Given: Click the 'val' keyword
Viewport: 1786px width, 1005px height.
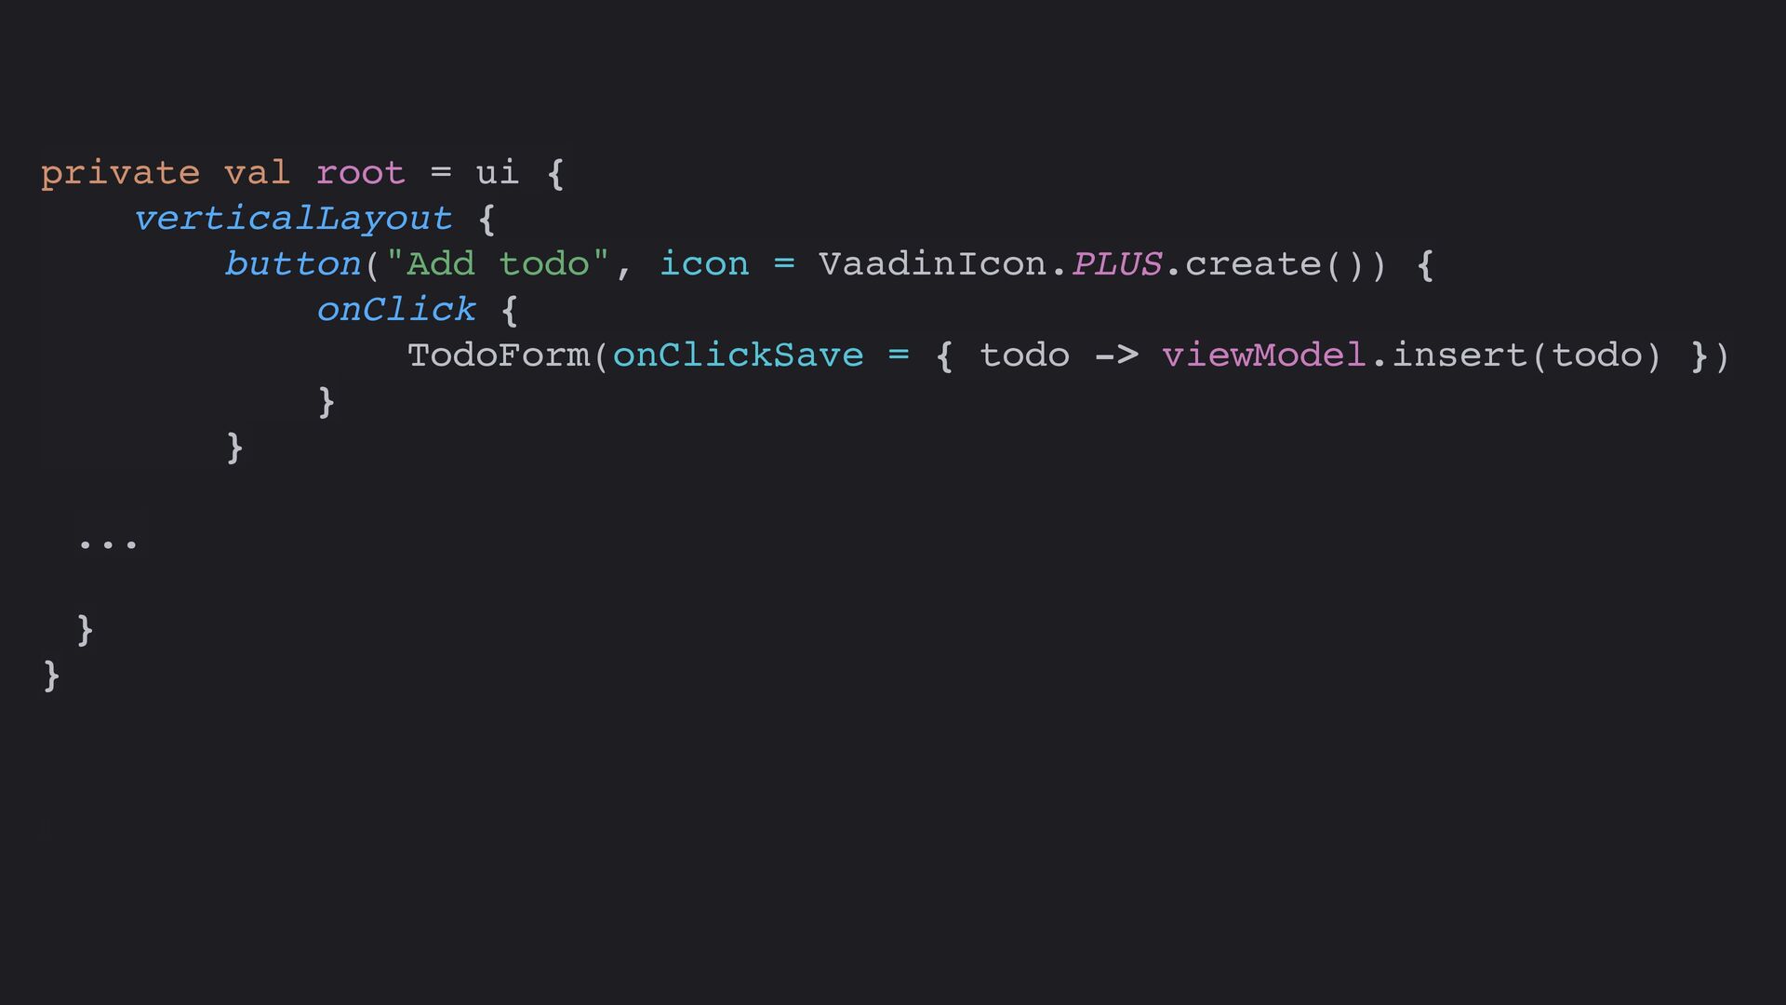Looking at the screenshot, I should click(257, 173).
